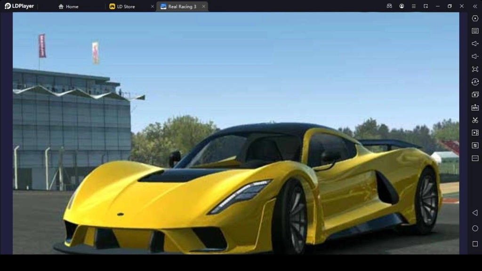Take a screenshot with the scissors icon
482x271 pixels.
(474, 120)
